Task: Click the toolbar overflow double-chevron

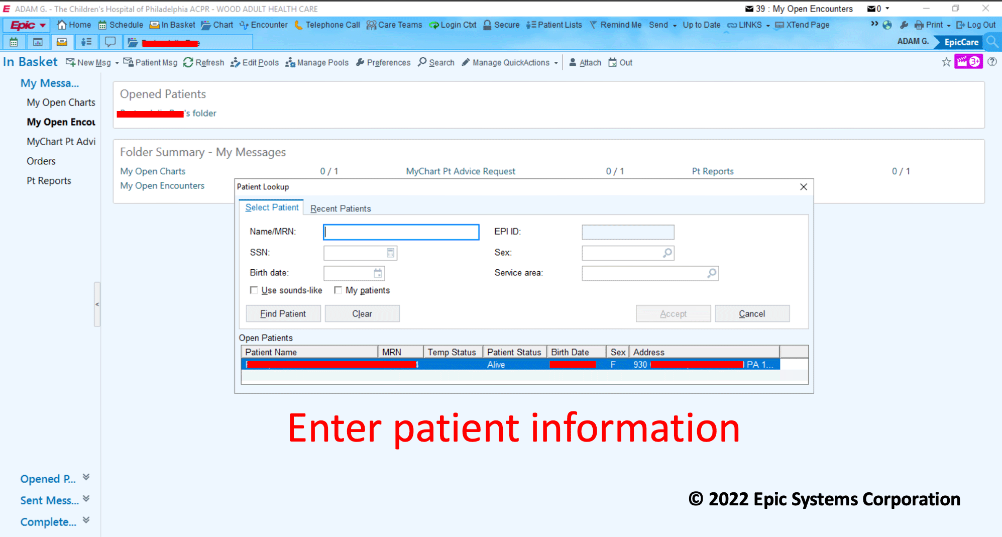Action: tap(874, 24)
